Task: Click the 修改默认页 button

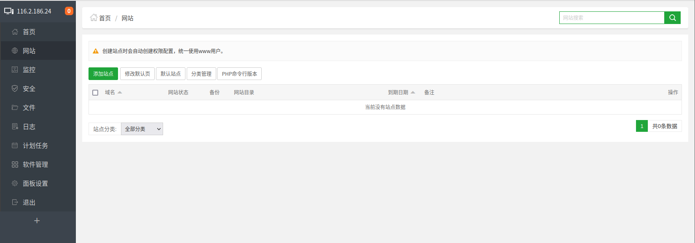Action: [137, 74]
